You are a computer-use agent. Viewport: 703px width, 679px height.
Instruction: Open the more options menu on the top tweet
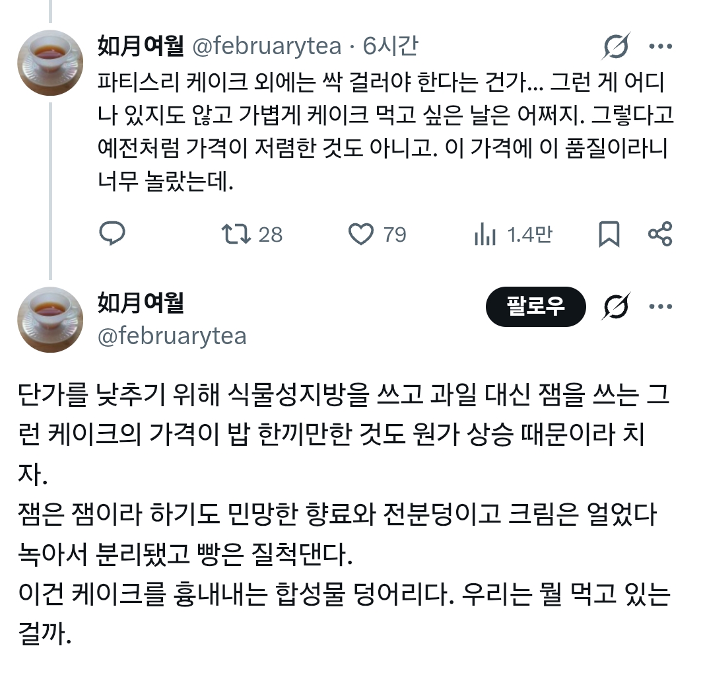pos(660,46)
